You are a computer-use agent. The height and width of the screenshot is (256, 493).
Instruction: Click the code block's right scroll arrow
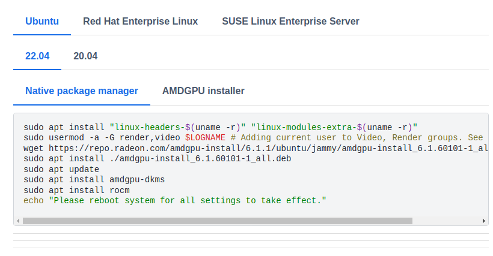pyautogui.click(x=483, y=221)
